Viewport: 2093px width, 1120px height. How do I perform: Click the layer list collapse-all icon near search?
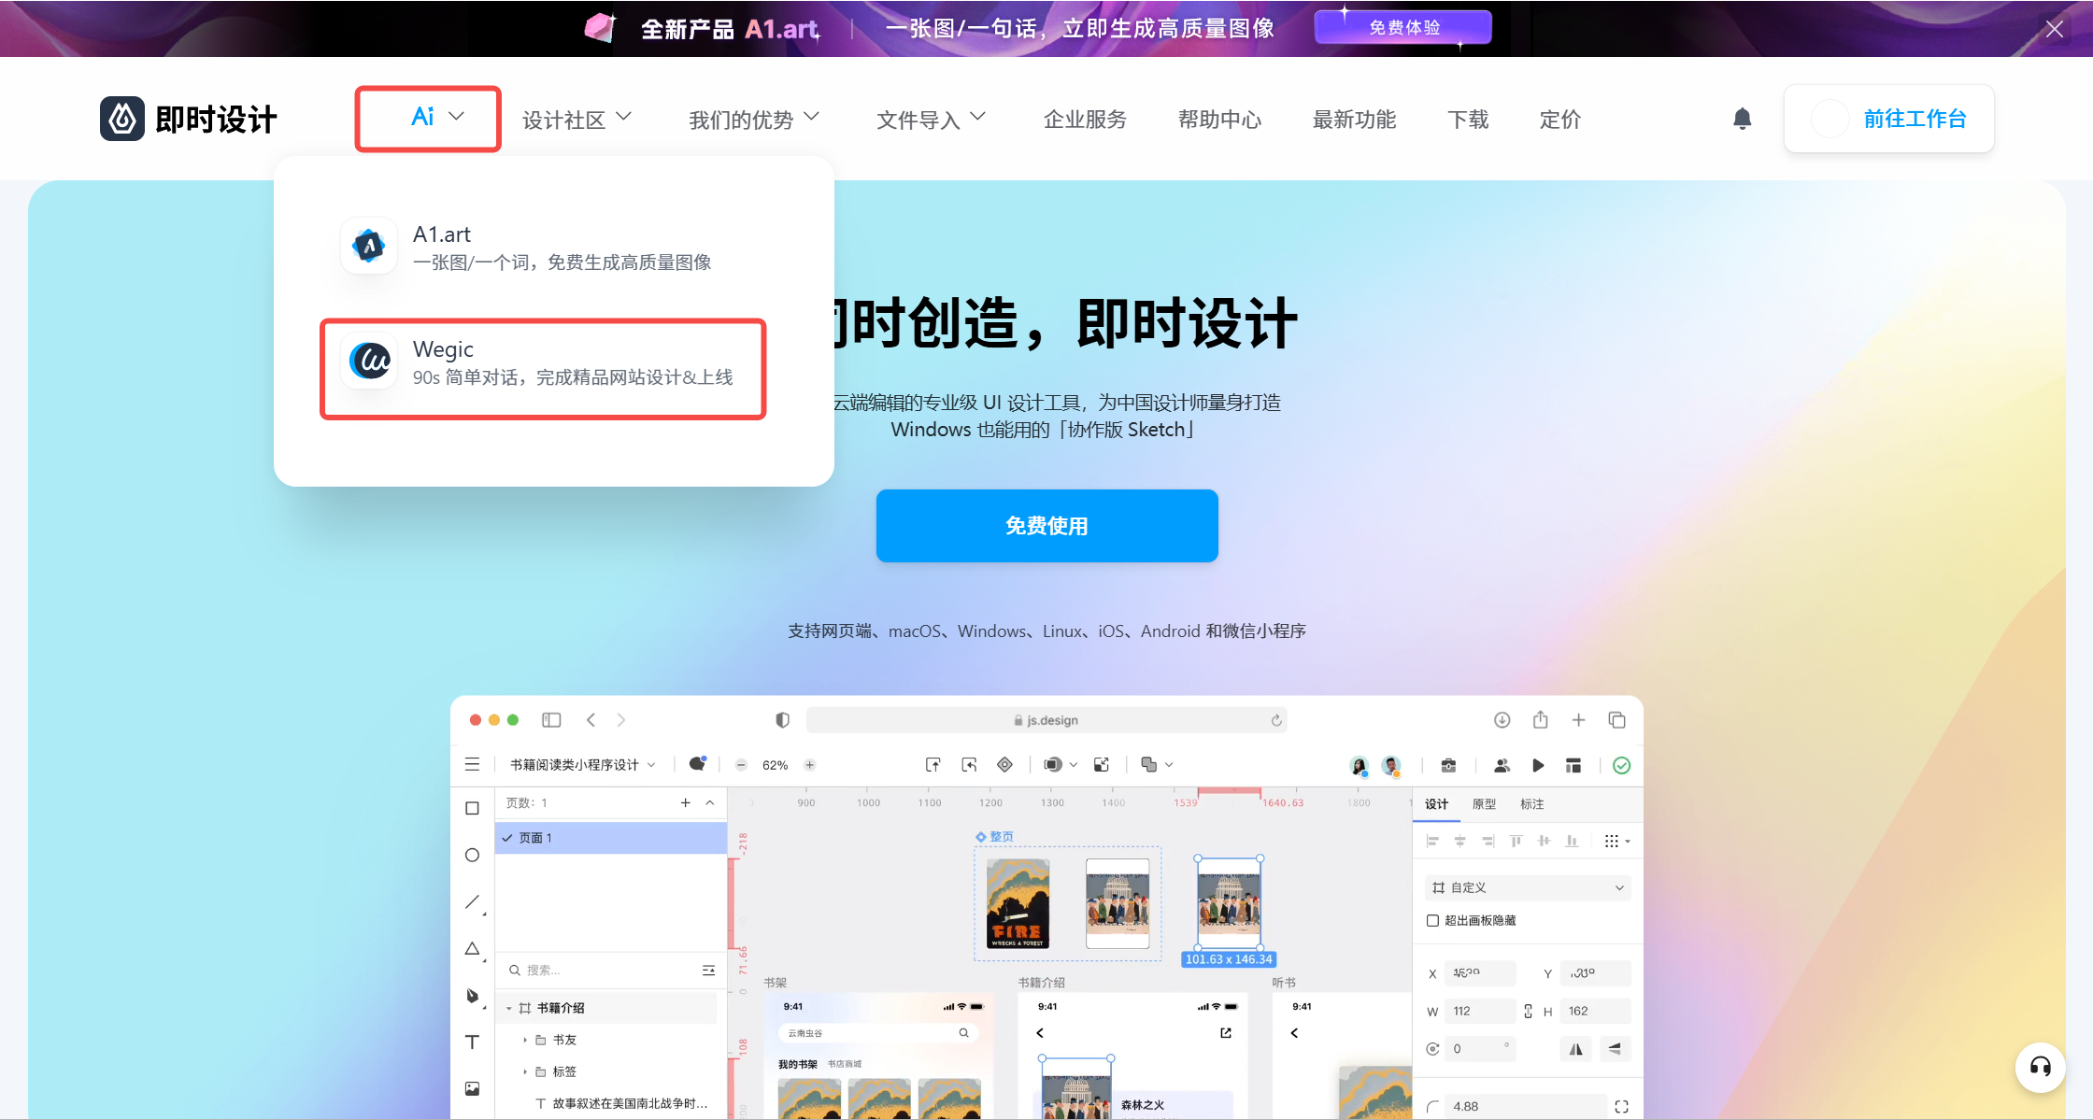[709, 970]
